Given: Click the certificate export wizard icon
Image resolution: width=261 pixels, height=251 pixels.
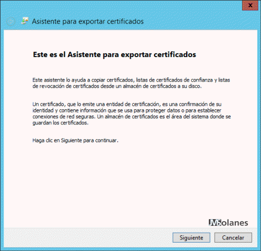Looking at the screenshot, I should point(25,21).
